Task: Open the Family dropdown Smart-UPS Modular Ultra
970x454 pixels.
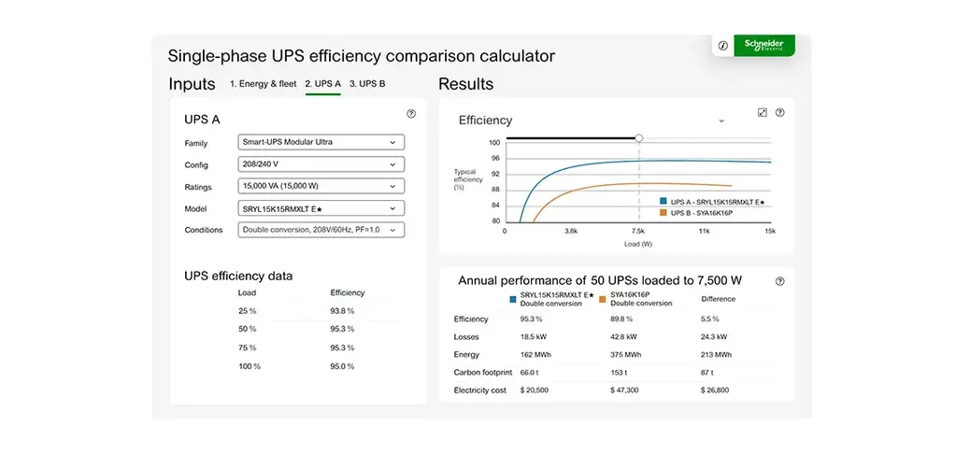Action: (x=321, y=142)
